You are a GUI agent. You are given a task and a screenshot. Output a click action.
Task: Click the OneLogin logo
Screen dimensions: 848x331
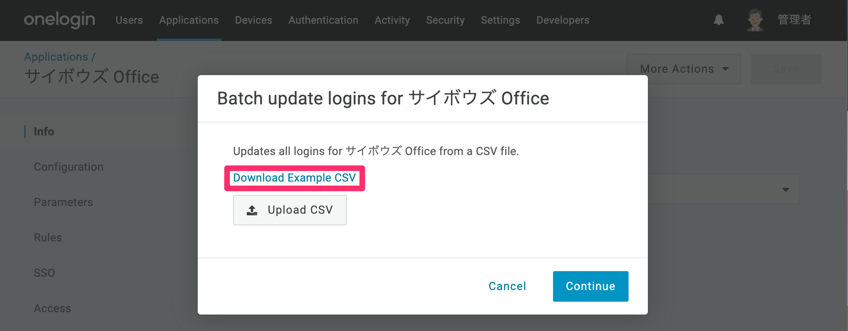(59, 20)
